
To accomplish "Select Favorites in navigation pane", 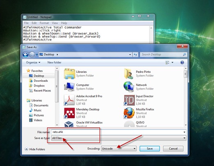I will pyautogui.click(x=34, y=71).
